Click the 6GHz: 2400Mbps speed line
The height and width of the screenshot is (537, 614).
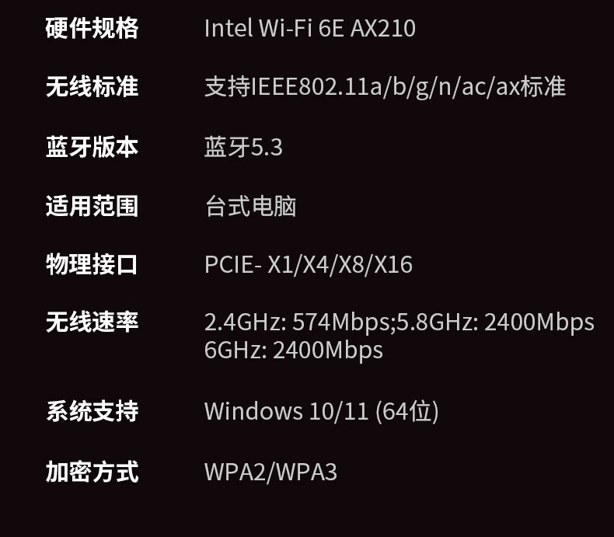click(x=293, y=350)
